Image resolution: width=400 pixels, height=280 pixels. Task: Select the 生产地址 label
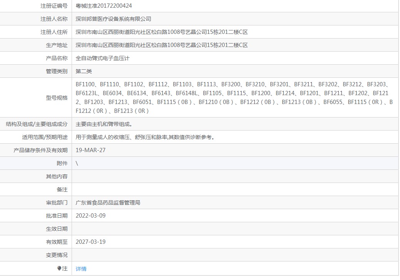pyautogui.click(x=57, y=45)
